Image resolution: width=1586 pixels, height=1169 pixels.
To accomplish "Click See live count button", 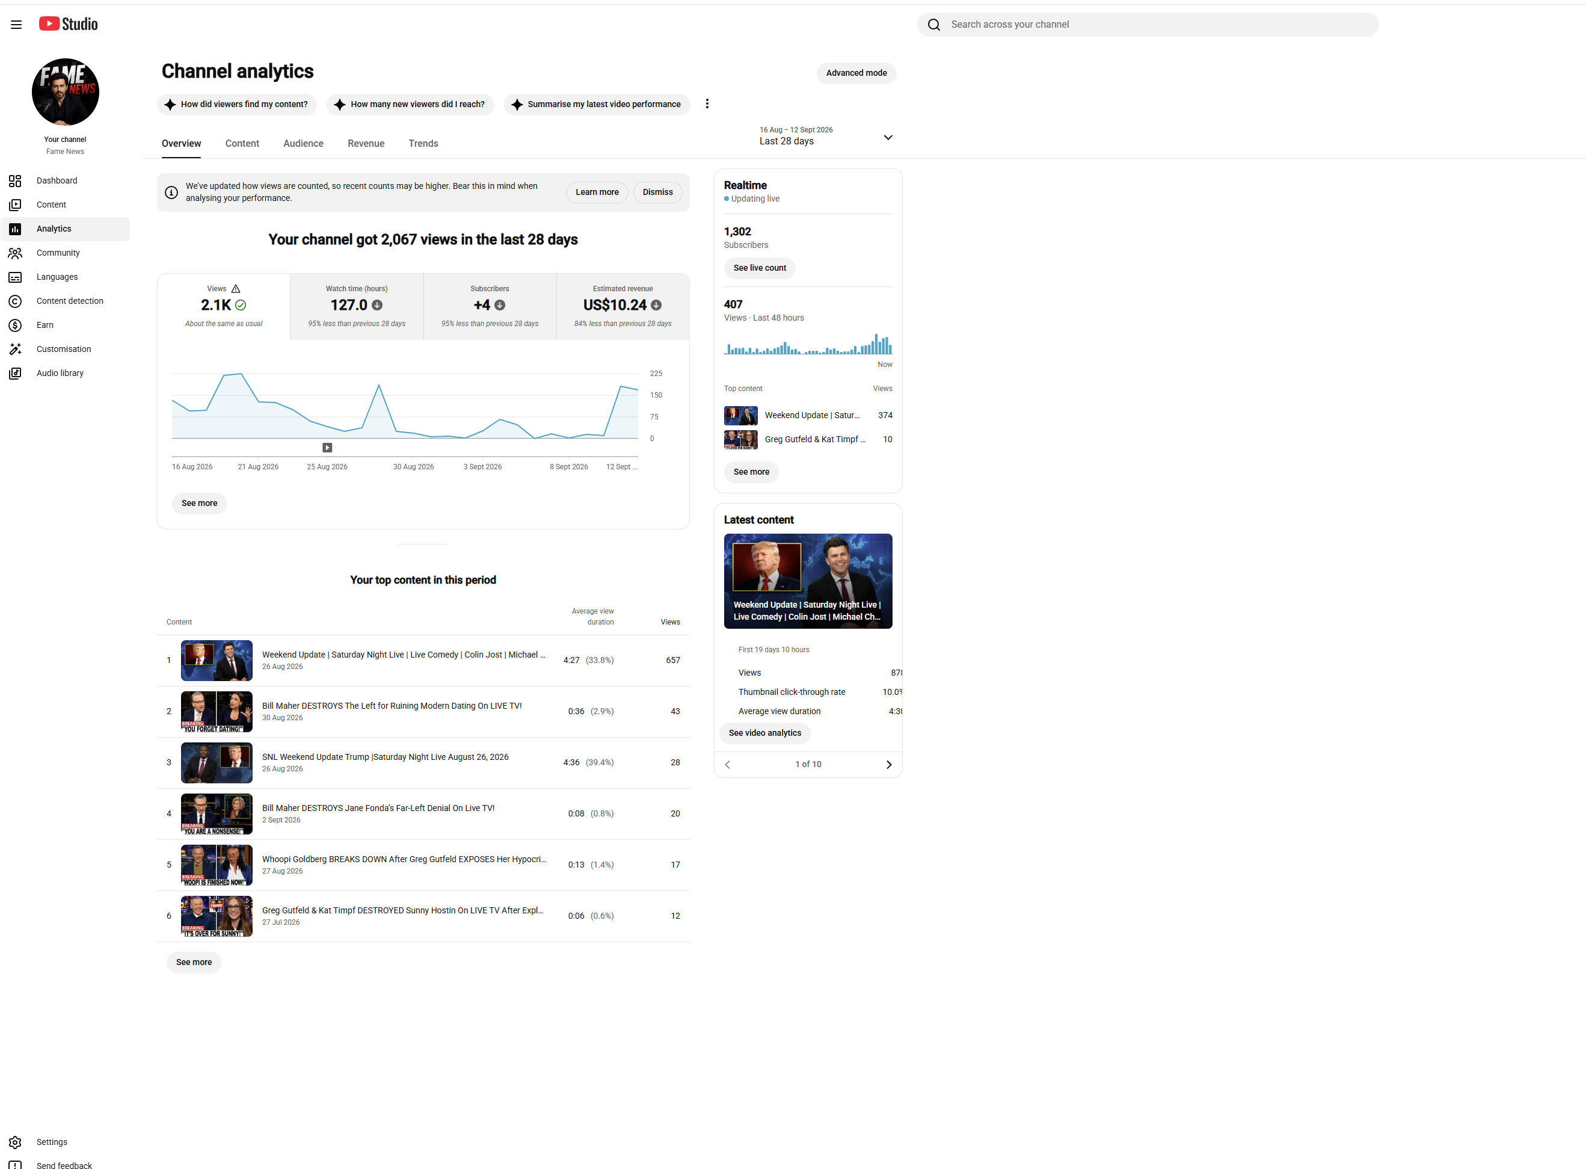I will pyautogui.click(x=759, y=268).
